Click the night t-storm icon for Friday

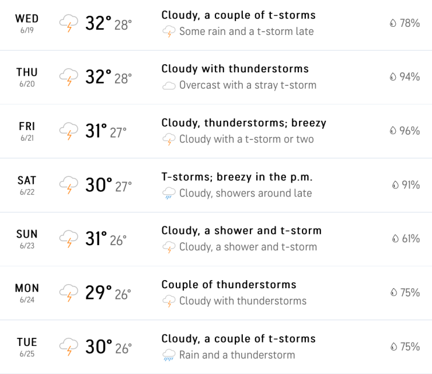pos(169,139)
